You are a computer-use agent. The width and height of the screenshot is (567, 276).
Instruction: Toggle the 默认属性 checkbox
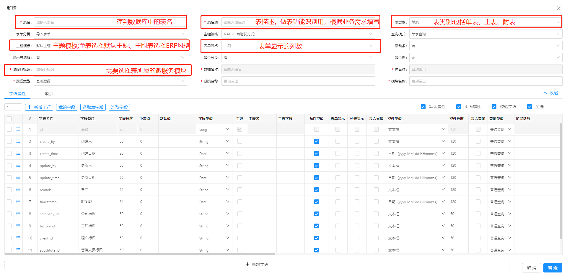[423, 107]
